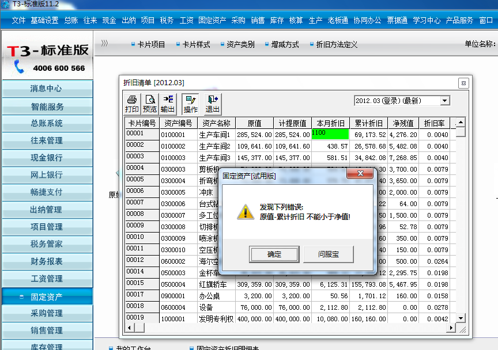Click the table's scroll down arrow

pos(461,318)
